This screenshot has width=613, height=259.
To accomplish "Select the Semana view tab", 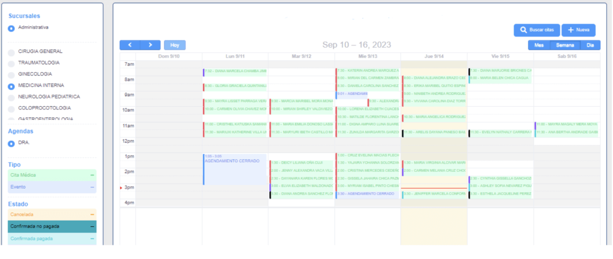I will [565, 45].
